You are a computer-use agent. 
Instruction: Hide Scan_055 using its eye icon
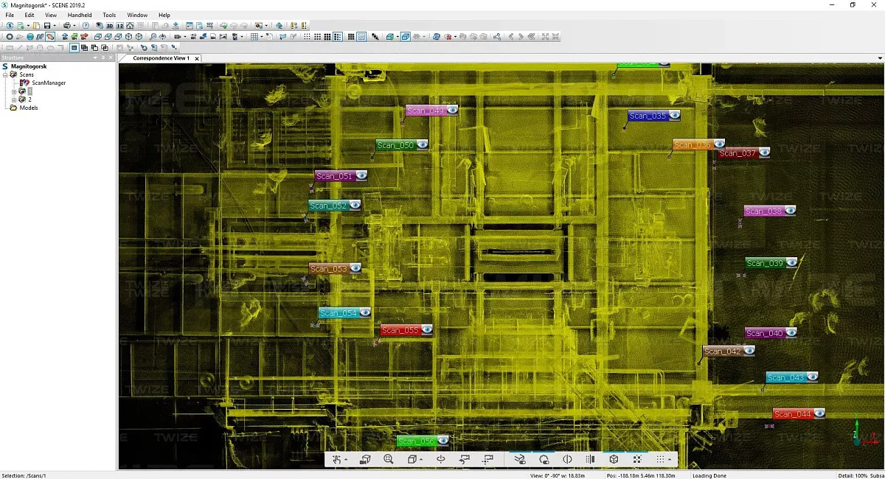(426, 330)
